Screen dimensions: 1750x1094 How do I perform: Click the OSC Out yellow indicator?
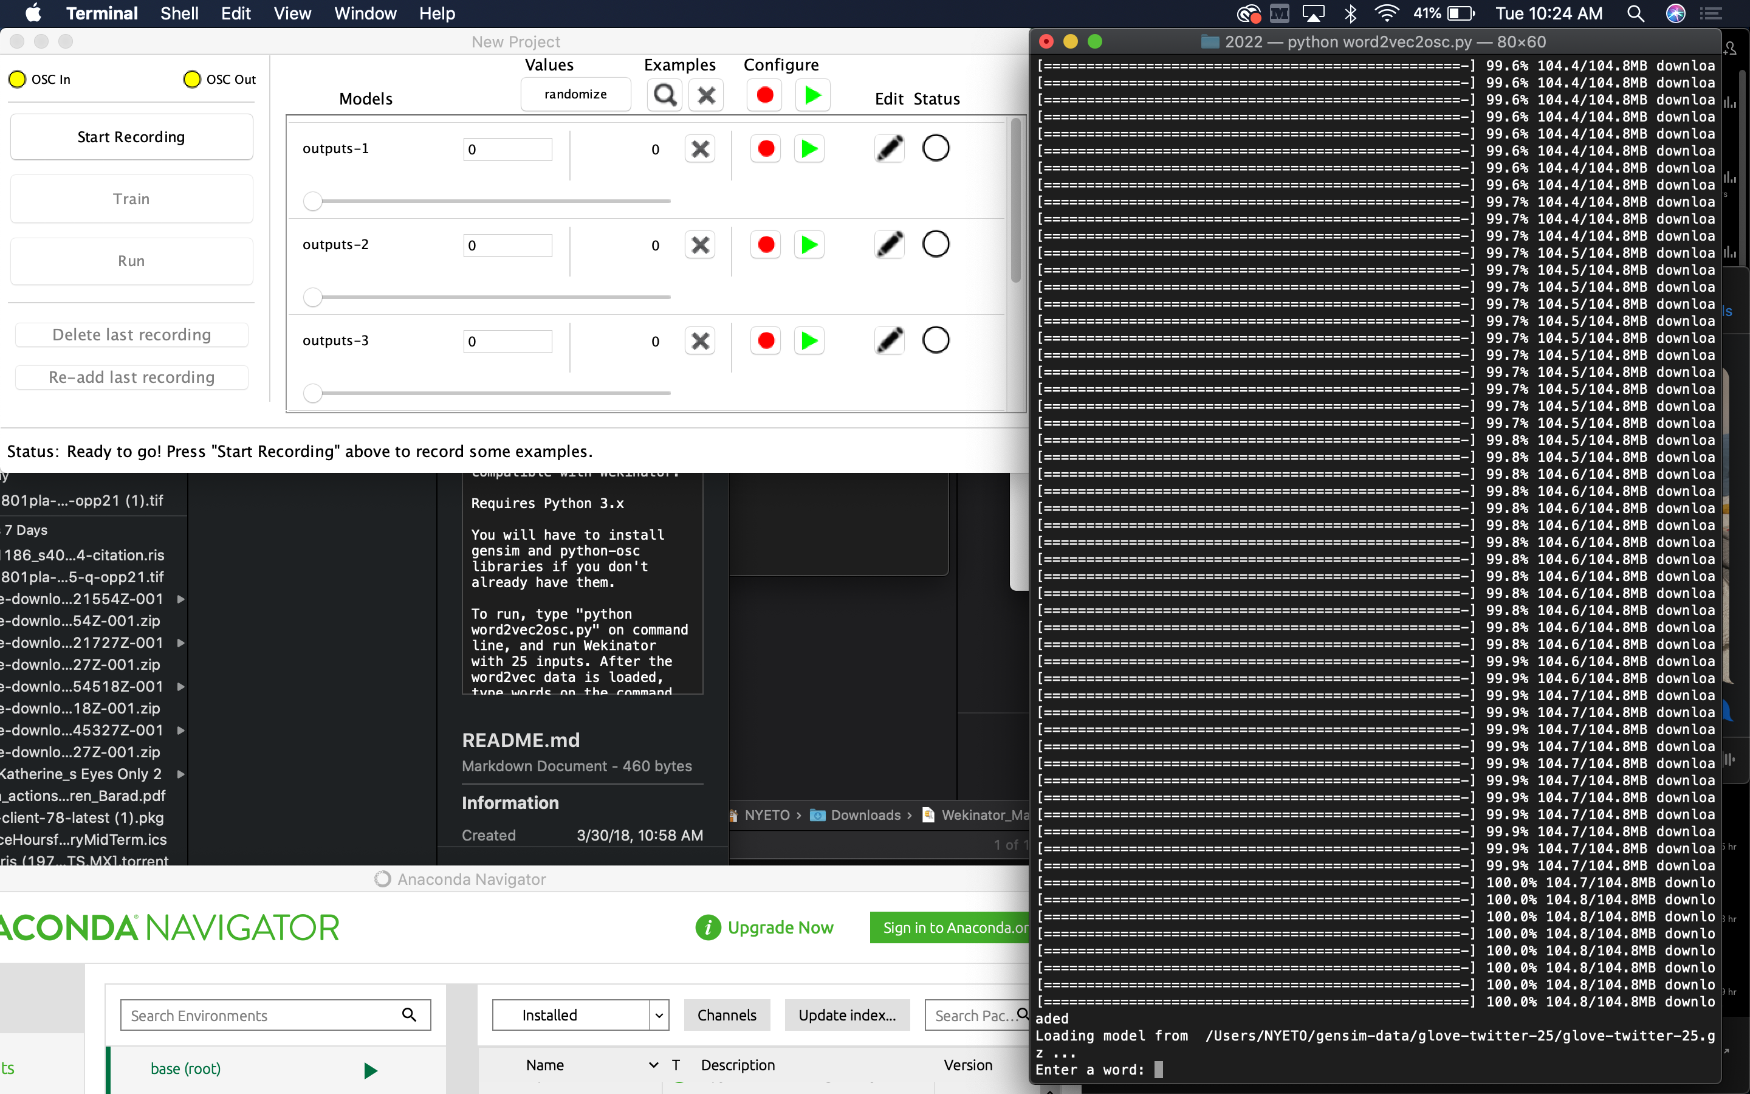191,79
